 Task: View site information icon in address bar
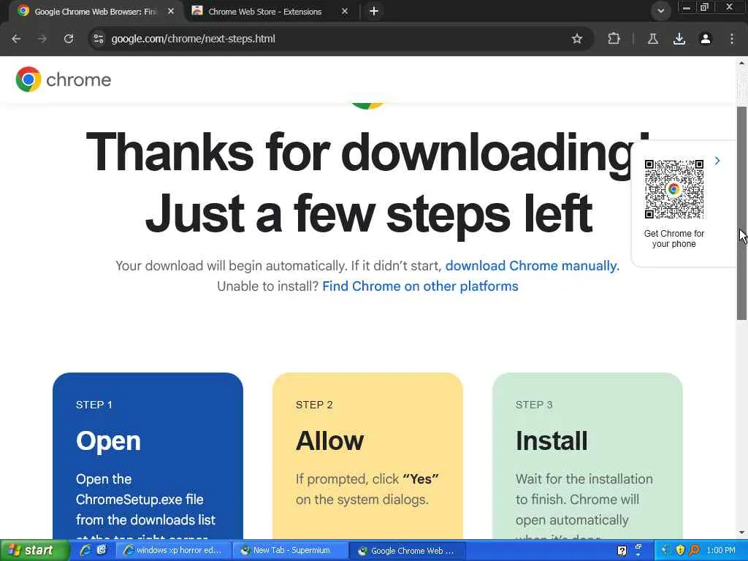(99, 39)
